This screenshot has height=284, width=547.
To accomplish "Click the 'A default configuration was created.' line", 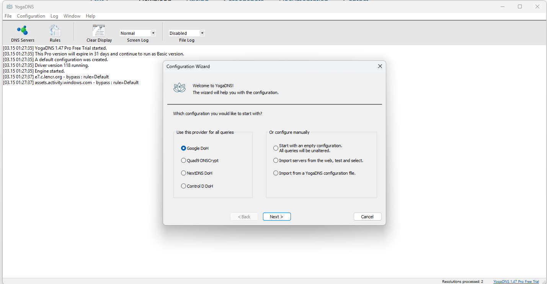I will point(56,60).
